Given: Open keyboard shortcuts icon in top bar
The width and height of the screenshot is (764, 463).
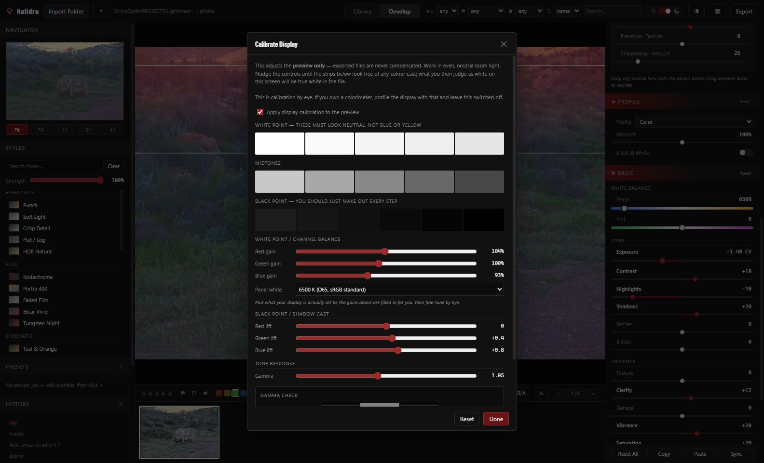Looking at the screenshot, I should tap(717, 11).
